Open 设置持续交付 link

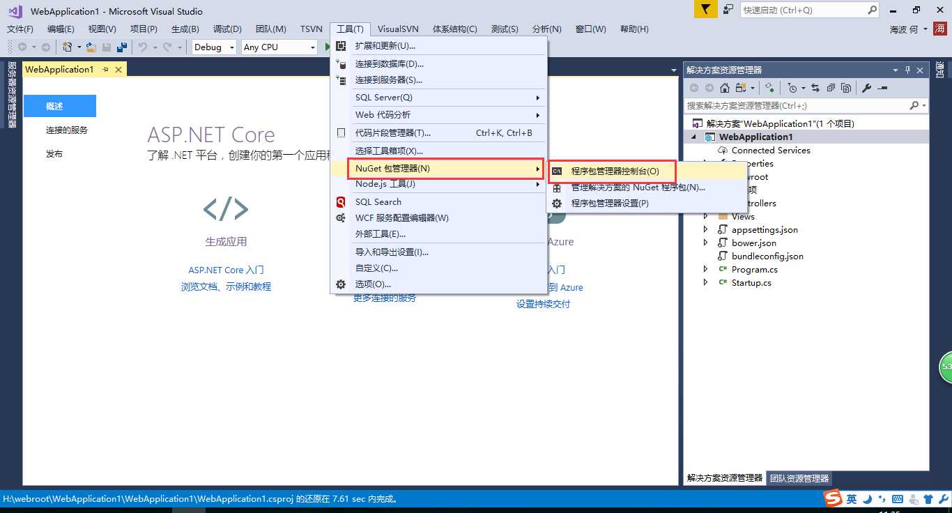[x=543, y=304]
